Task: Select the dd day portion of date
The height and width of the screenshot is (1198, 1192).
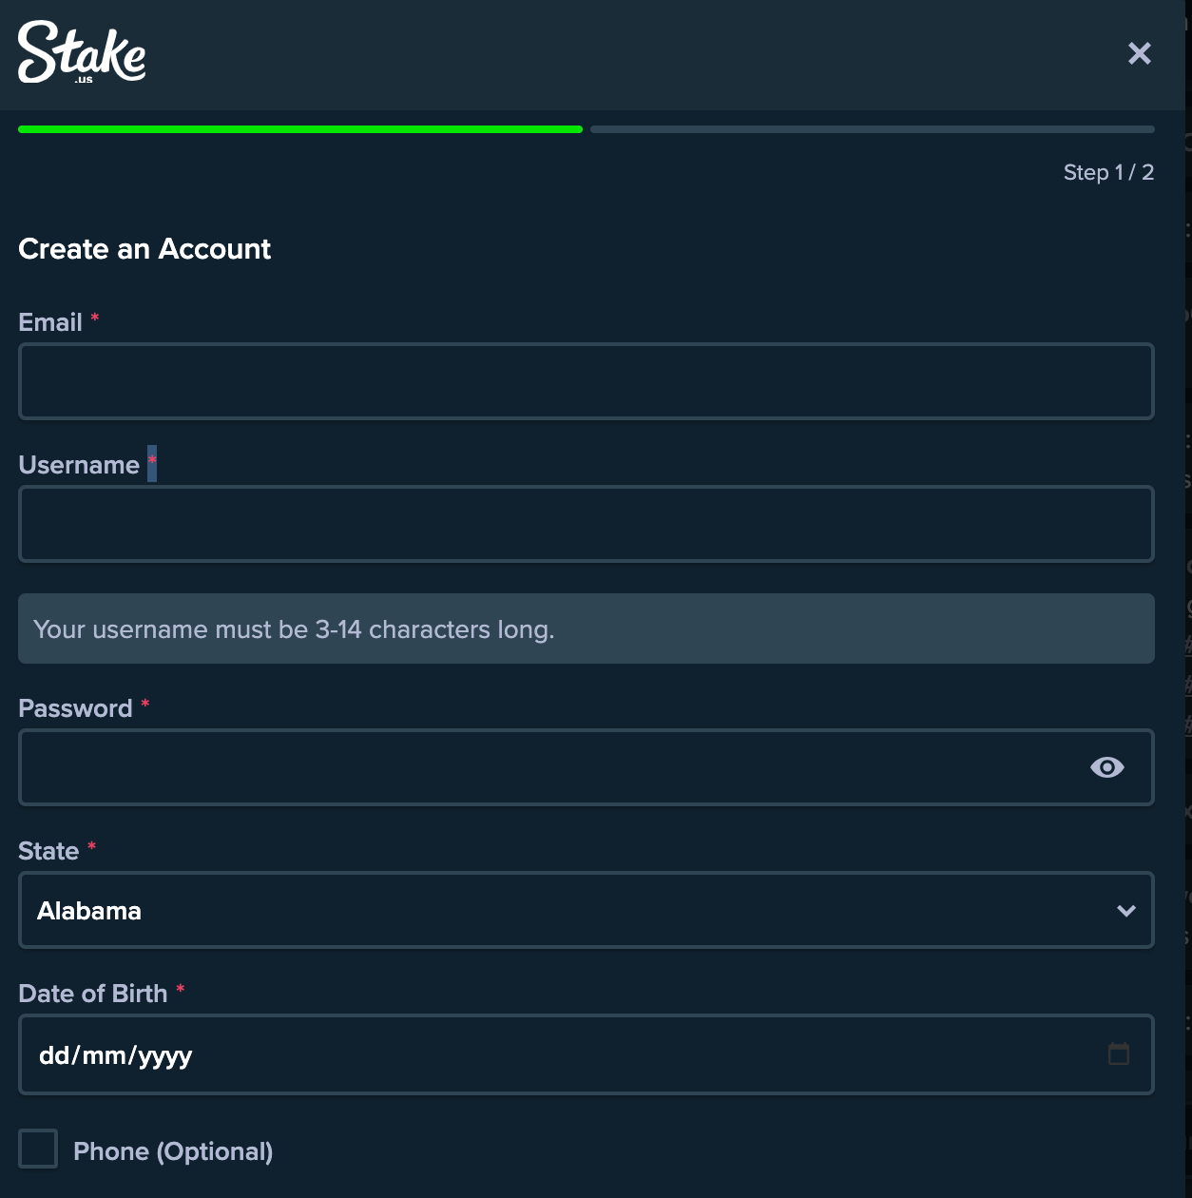Action: pos(53,1055)
